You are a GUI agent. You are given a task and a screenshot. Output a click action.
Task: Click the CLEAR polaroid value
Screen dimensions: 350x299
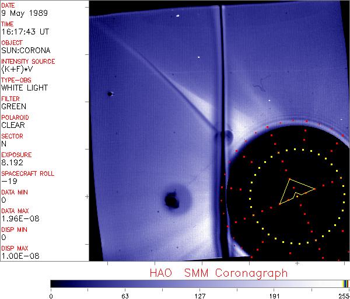[x=13, y=125]
